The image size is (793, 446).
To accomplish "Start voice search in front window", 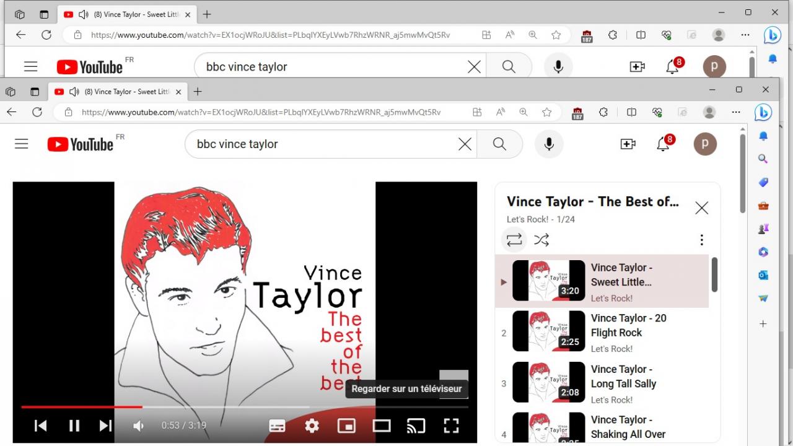I will coord(549,144).
